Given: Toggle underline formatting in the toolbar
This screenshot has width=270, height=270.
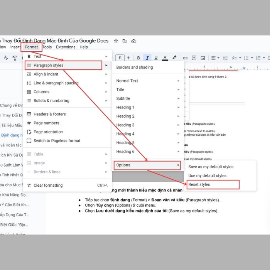Looking at the screenshot, I should [156, 58].
